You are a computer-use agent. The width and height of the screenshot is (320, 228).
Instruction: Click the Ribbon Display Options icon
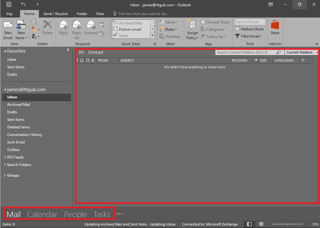(x=270, y=4)
